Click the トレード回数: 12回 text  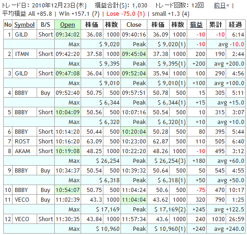(x=179, y=6)
